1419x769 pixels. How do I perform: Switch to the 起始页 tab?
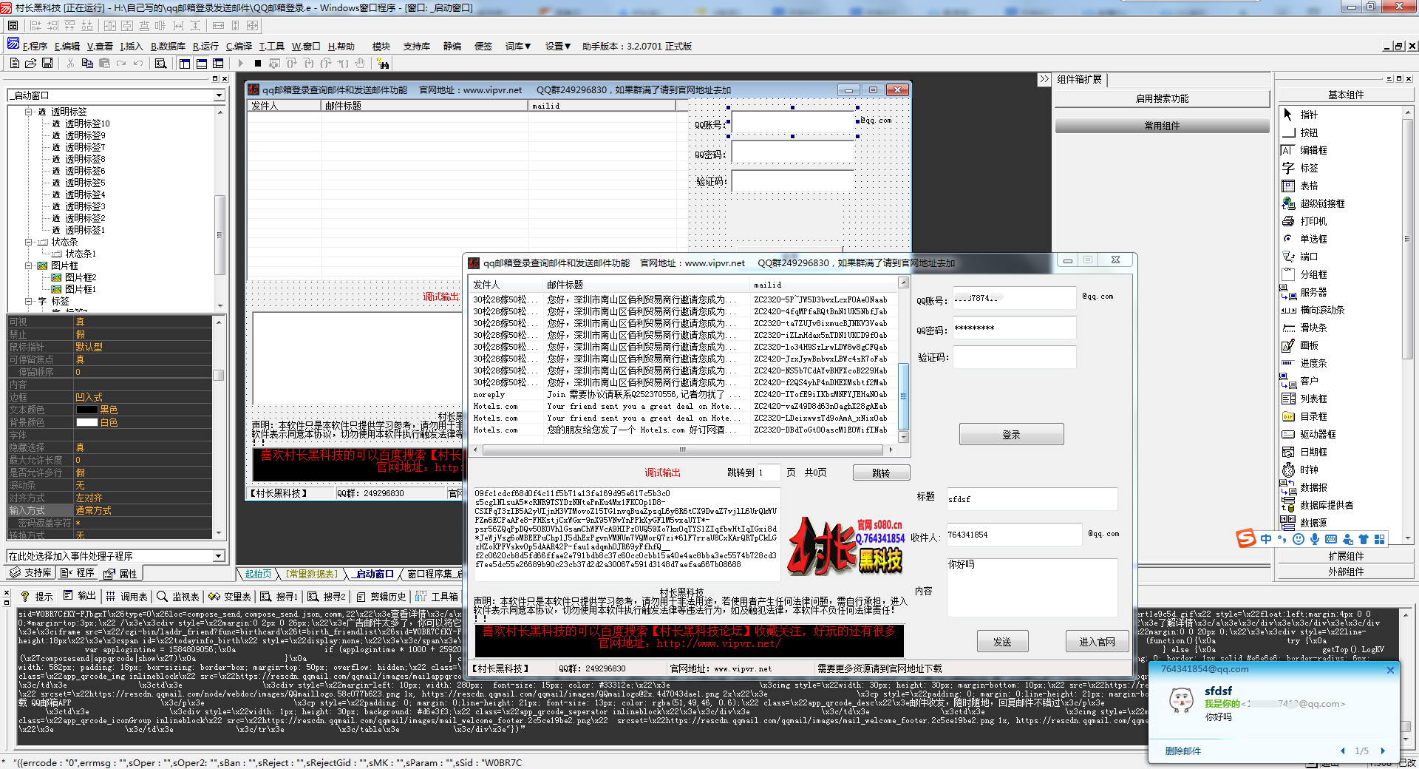tap(258, 574)
